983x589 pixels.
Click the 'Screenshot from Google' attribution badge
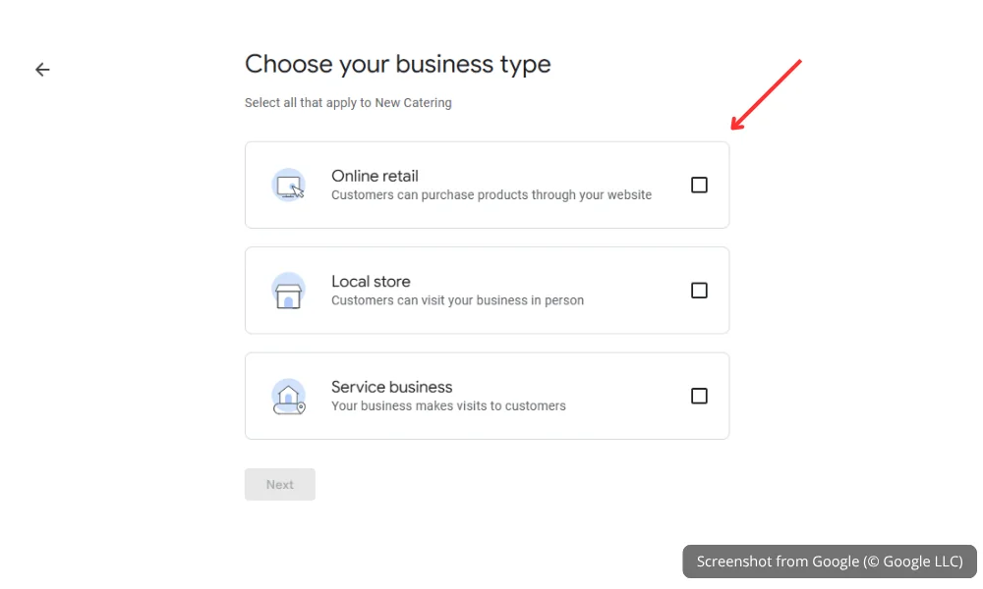pos(829,561)
